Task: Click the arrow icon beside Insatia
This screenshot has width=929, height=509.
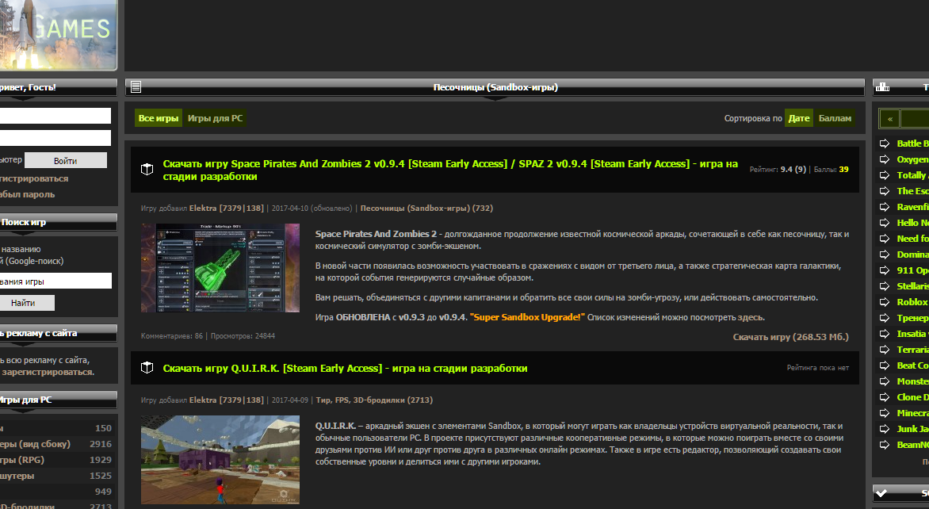Action: pos(885,334)
